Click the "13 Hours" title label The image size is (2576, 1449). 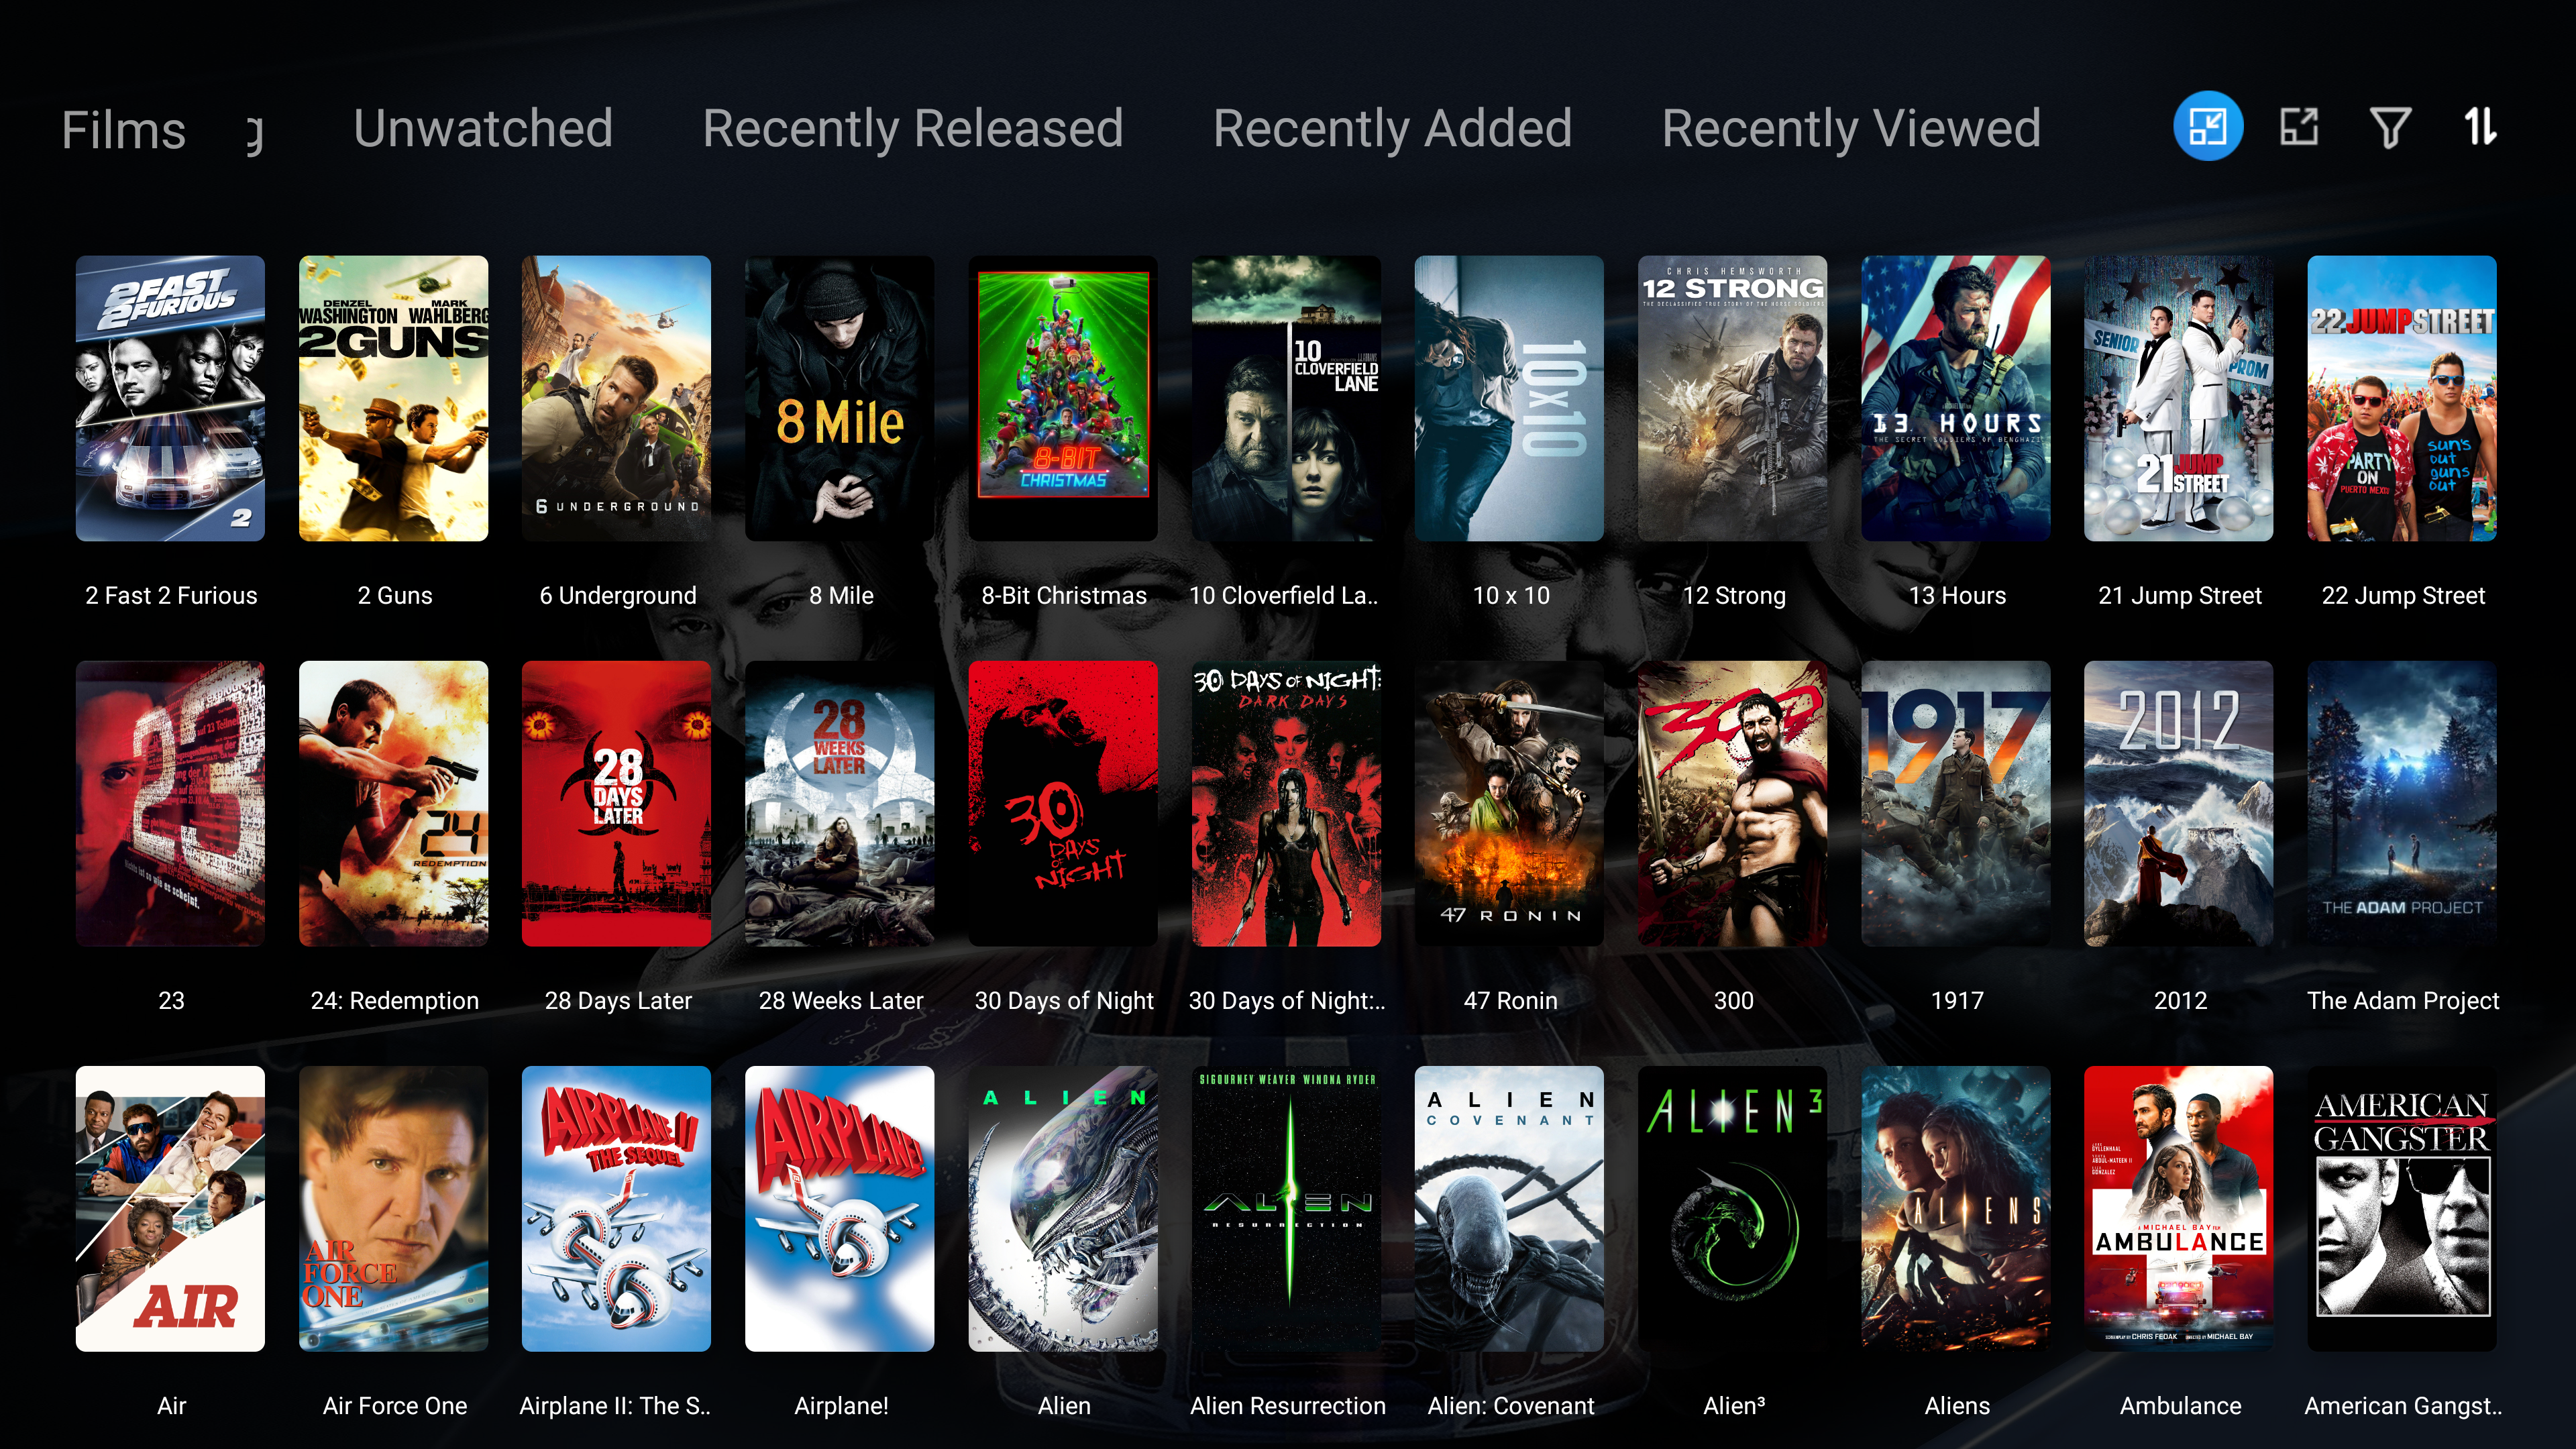(1957, 596)
